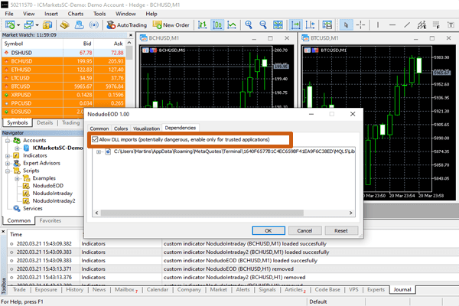Viewport: 459px width, 306px height.
Task: Click the horizontal scrollbar in dependencies list
Action: tap(202, 213)
